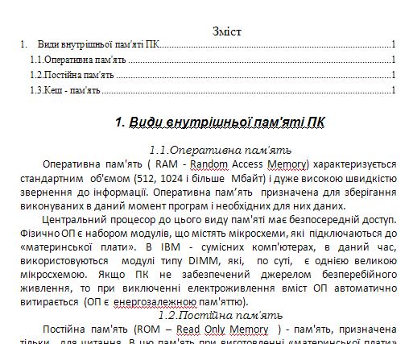
Task: Click page number of 'Кеш - пам'ять' entry
Action: [394, 90]
